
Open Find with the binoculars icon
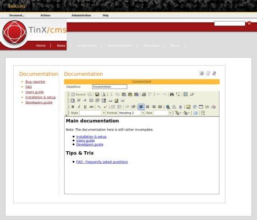[x=172, y=94]
